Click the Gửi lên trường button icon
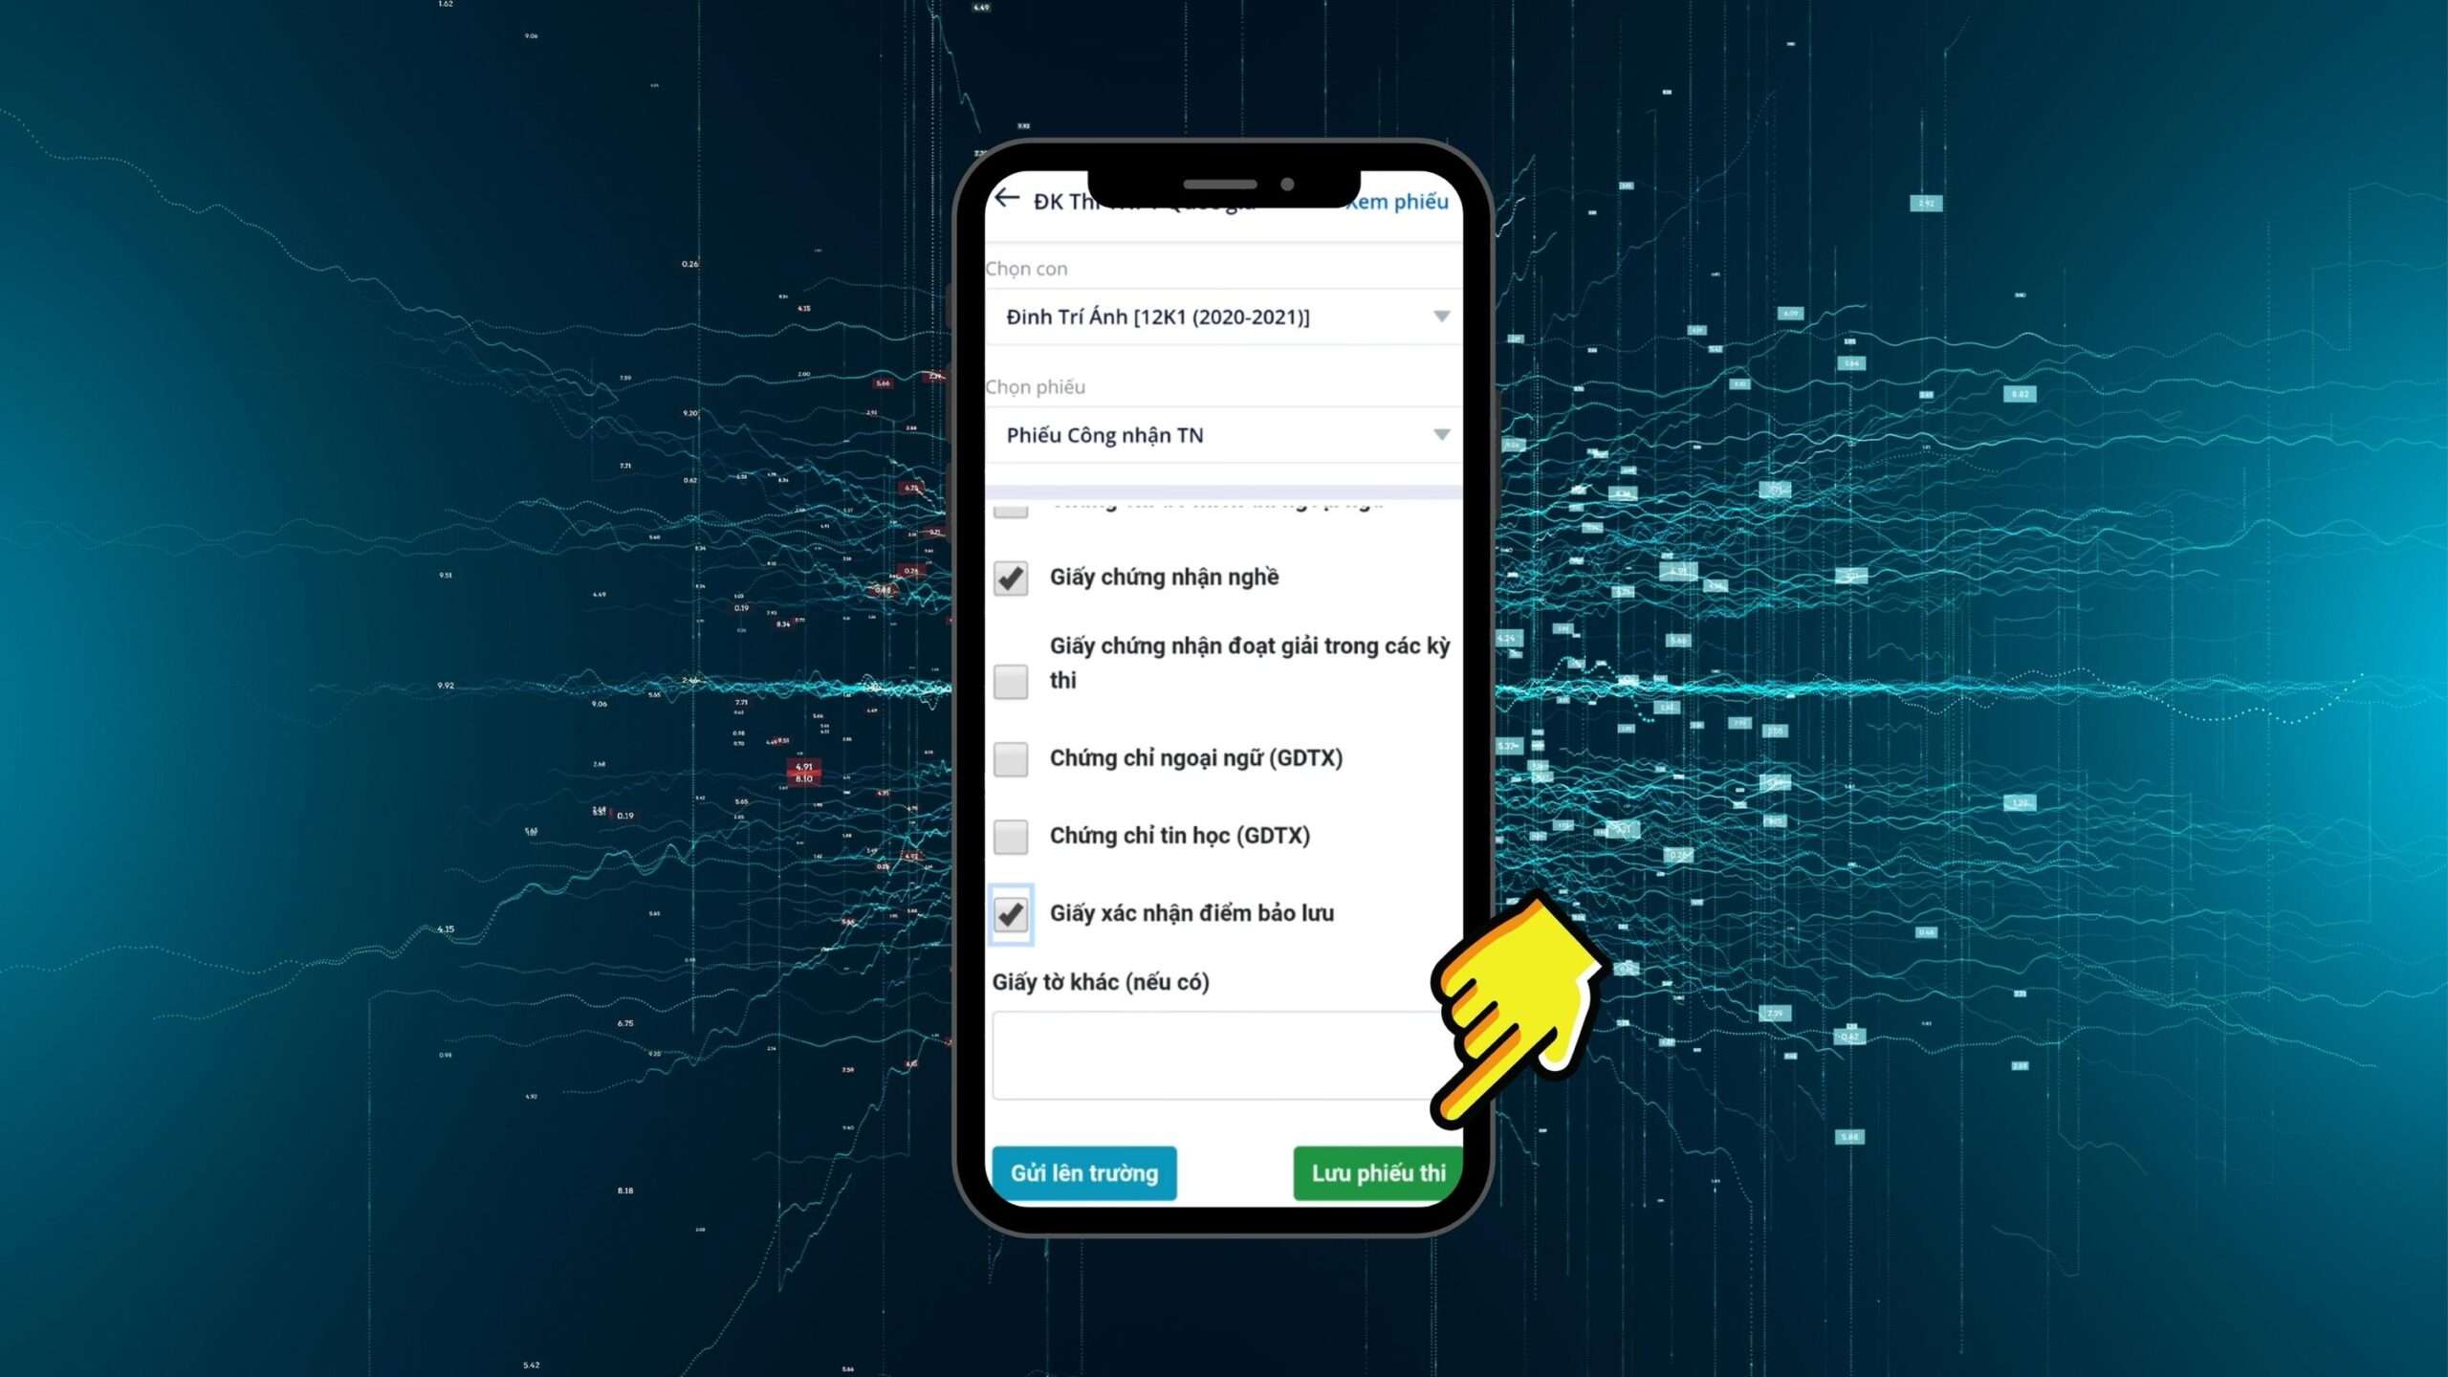 pos(1082,1171)
